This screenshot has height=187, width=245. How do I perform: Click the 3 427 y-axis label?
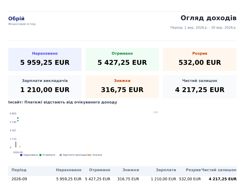[13, 131]
